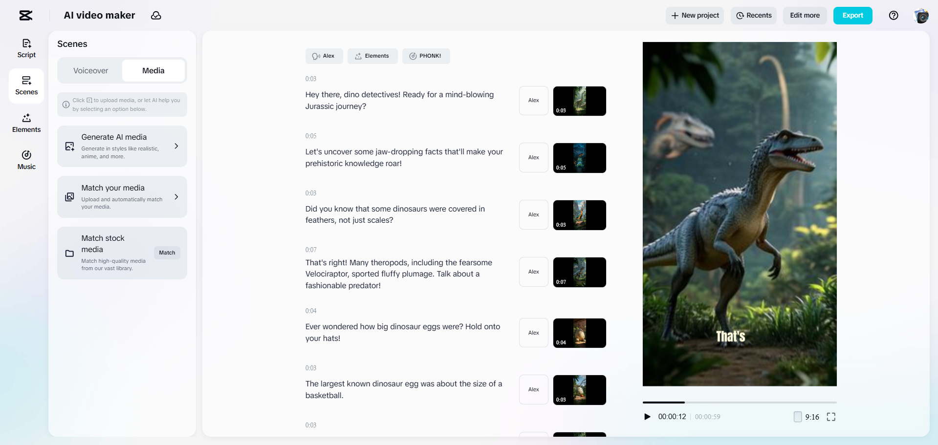
Task: Open the Elements chip above the script
Action: coord(372,56)
